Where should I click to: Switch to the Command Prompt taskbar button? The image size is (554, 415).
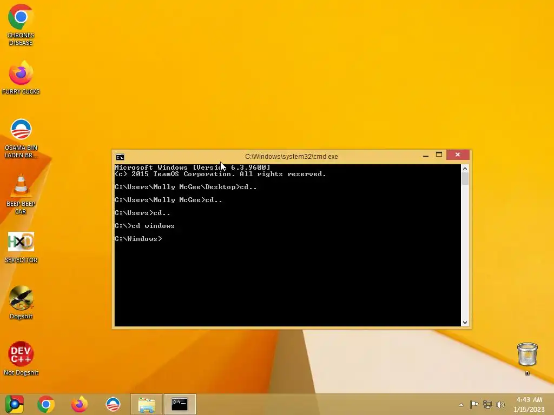coord(180,404)
